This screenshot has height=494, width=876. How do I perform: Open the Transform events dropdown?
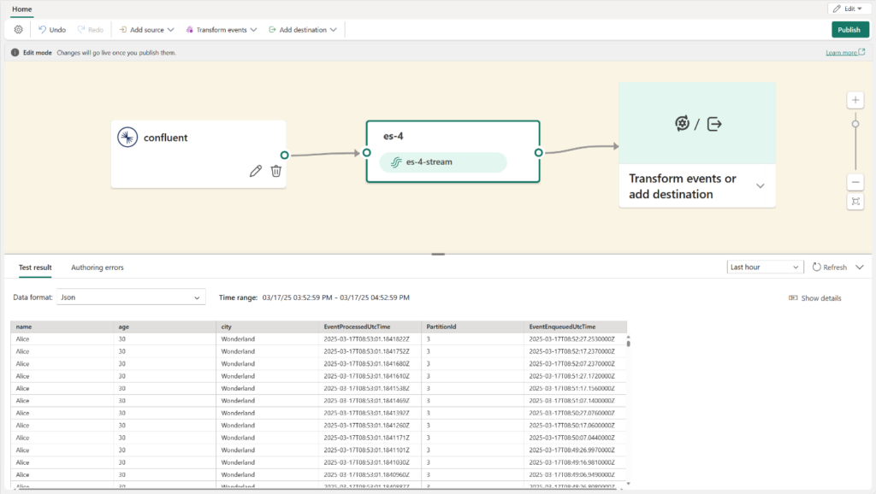(x=222, y=30)
